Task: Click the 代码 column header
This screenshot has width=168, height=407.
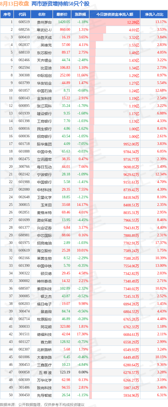Action: 22,14
